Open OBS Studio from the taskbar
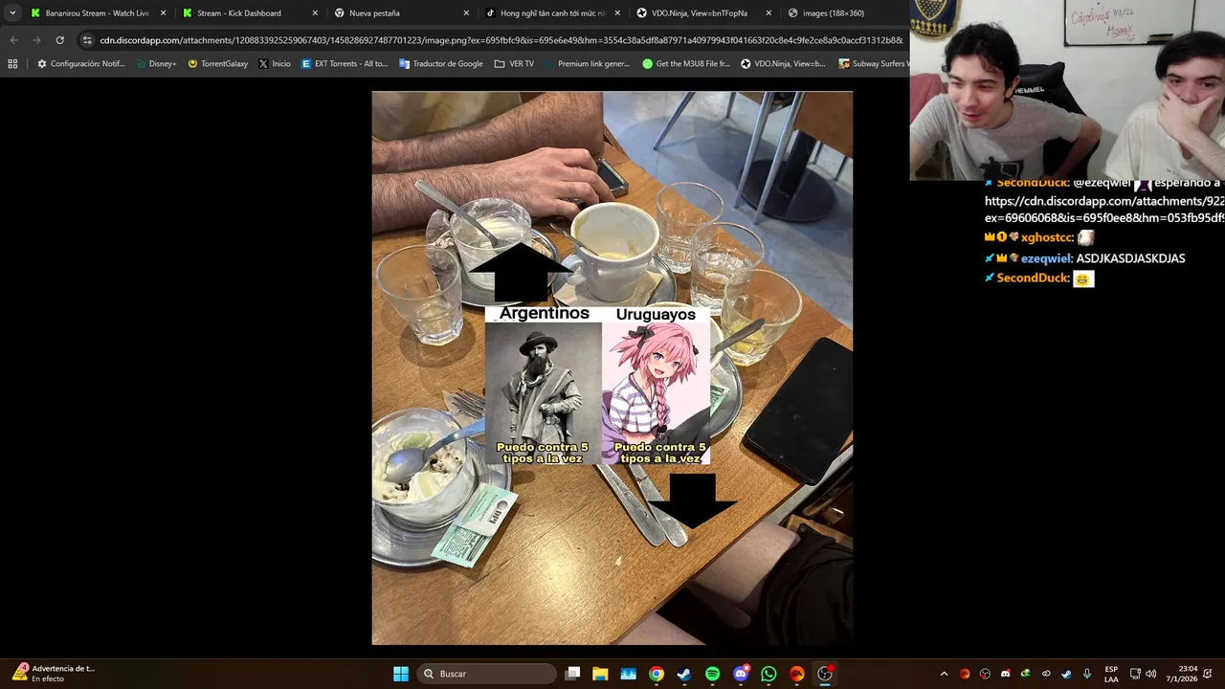This screenshot has height=689, width=1225. pos(825,674)
